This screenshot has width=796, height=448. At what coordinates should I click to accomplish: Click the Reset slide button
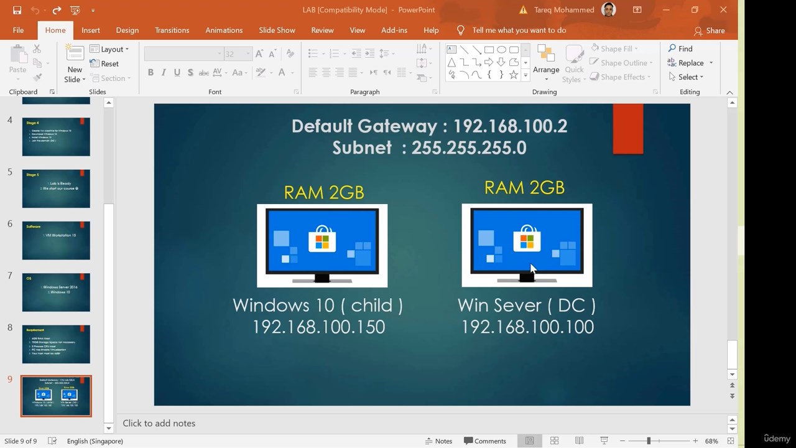tap(104, 63)
